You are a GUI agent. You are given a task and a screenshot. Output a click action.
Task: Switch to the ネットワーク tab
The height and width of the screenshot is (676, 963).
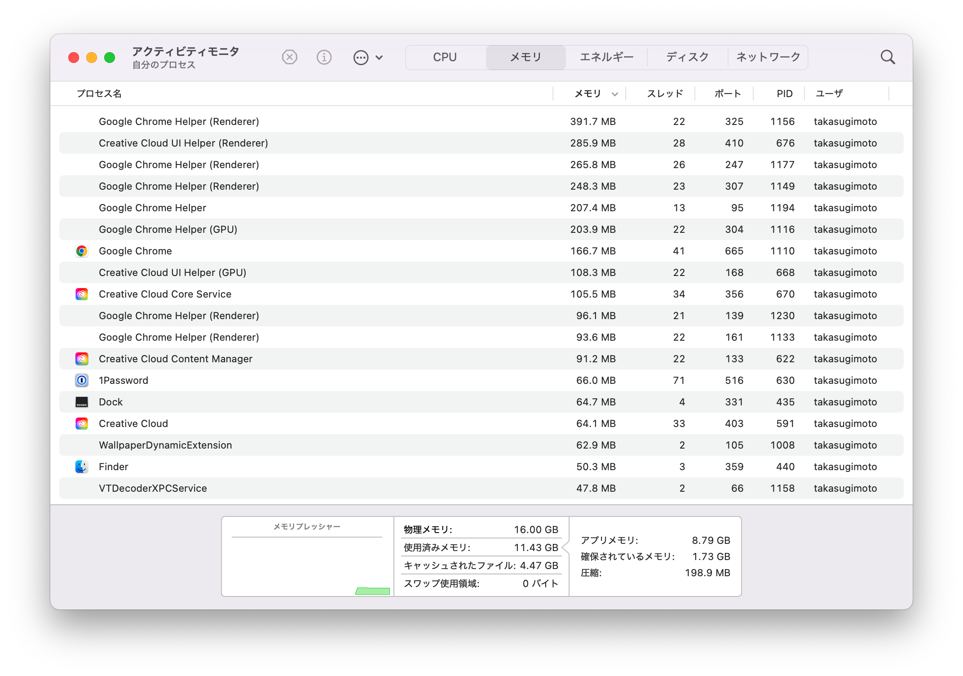[768, 57]
